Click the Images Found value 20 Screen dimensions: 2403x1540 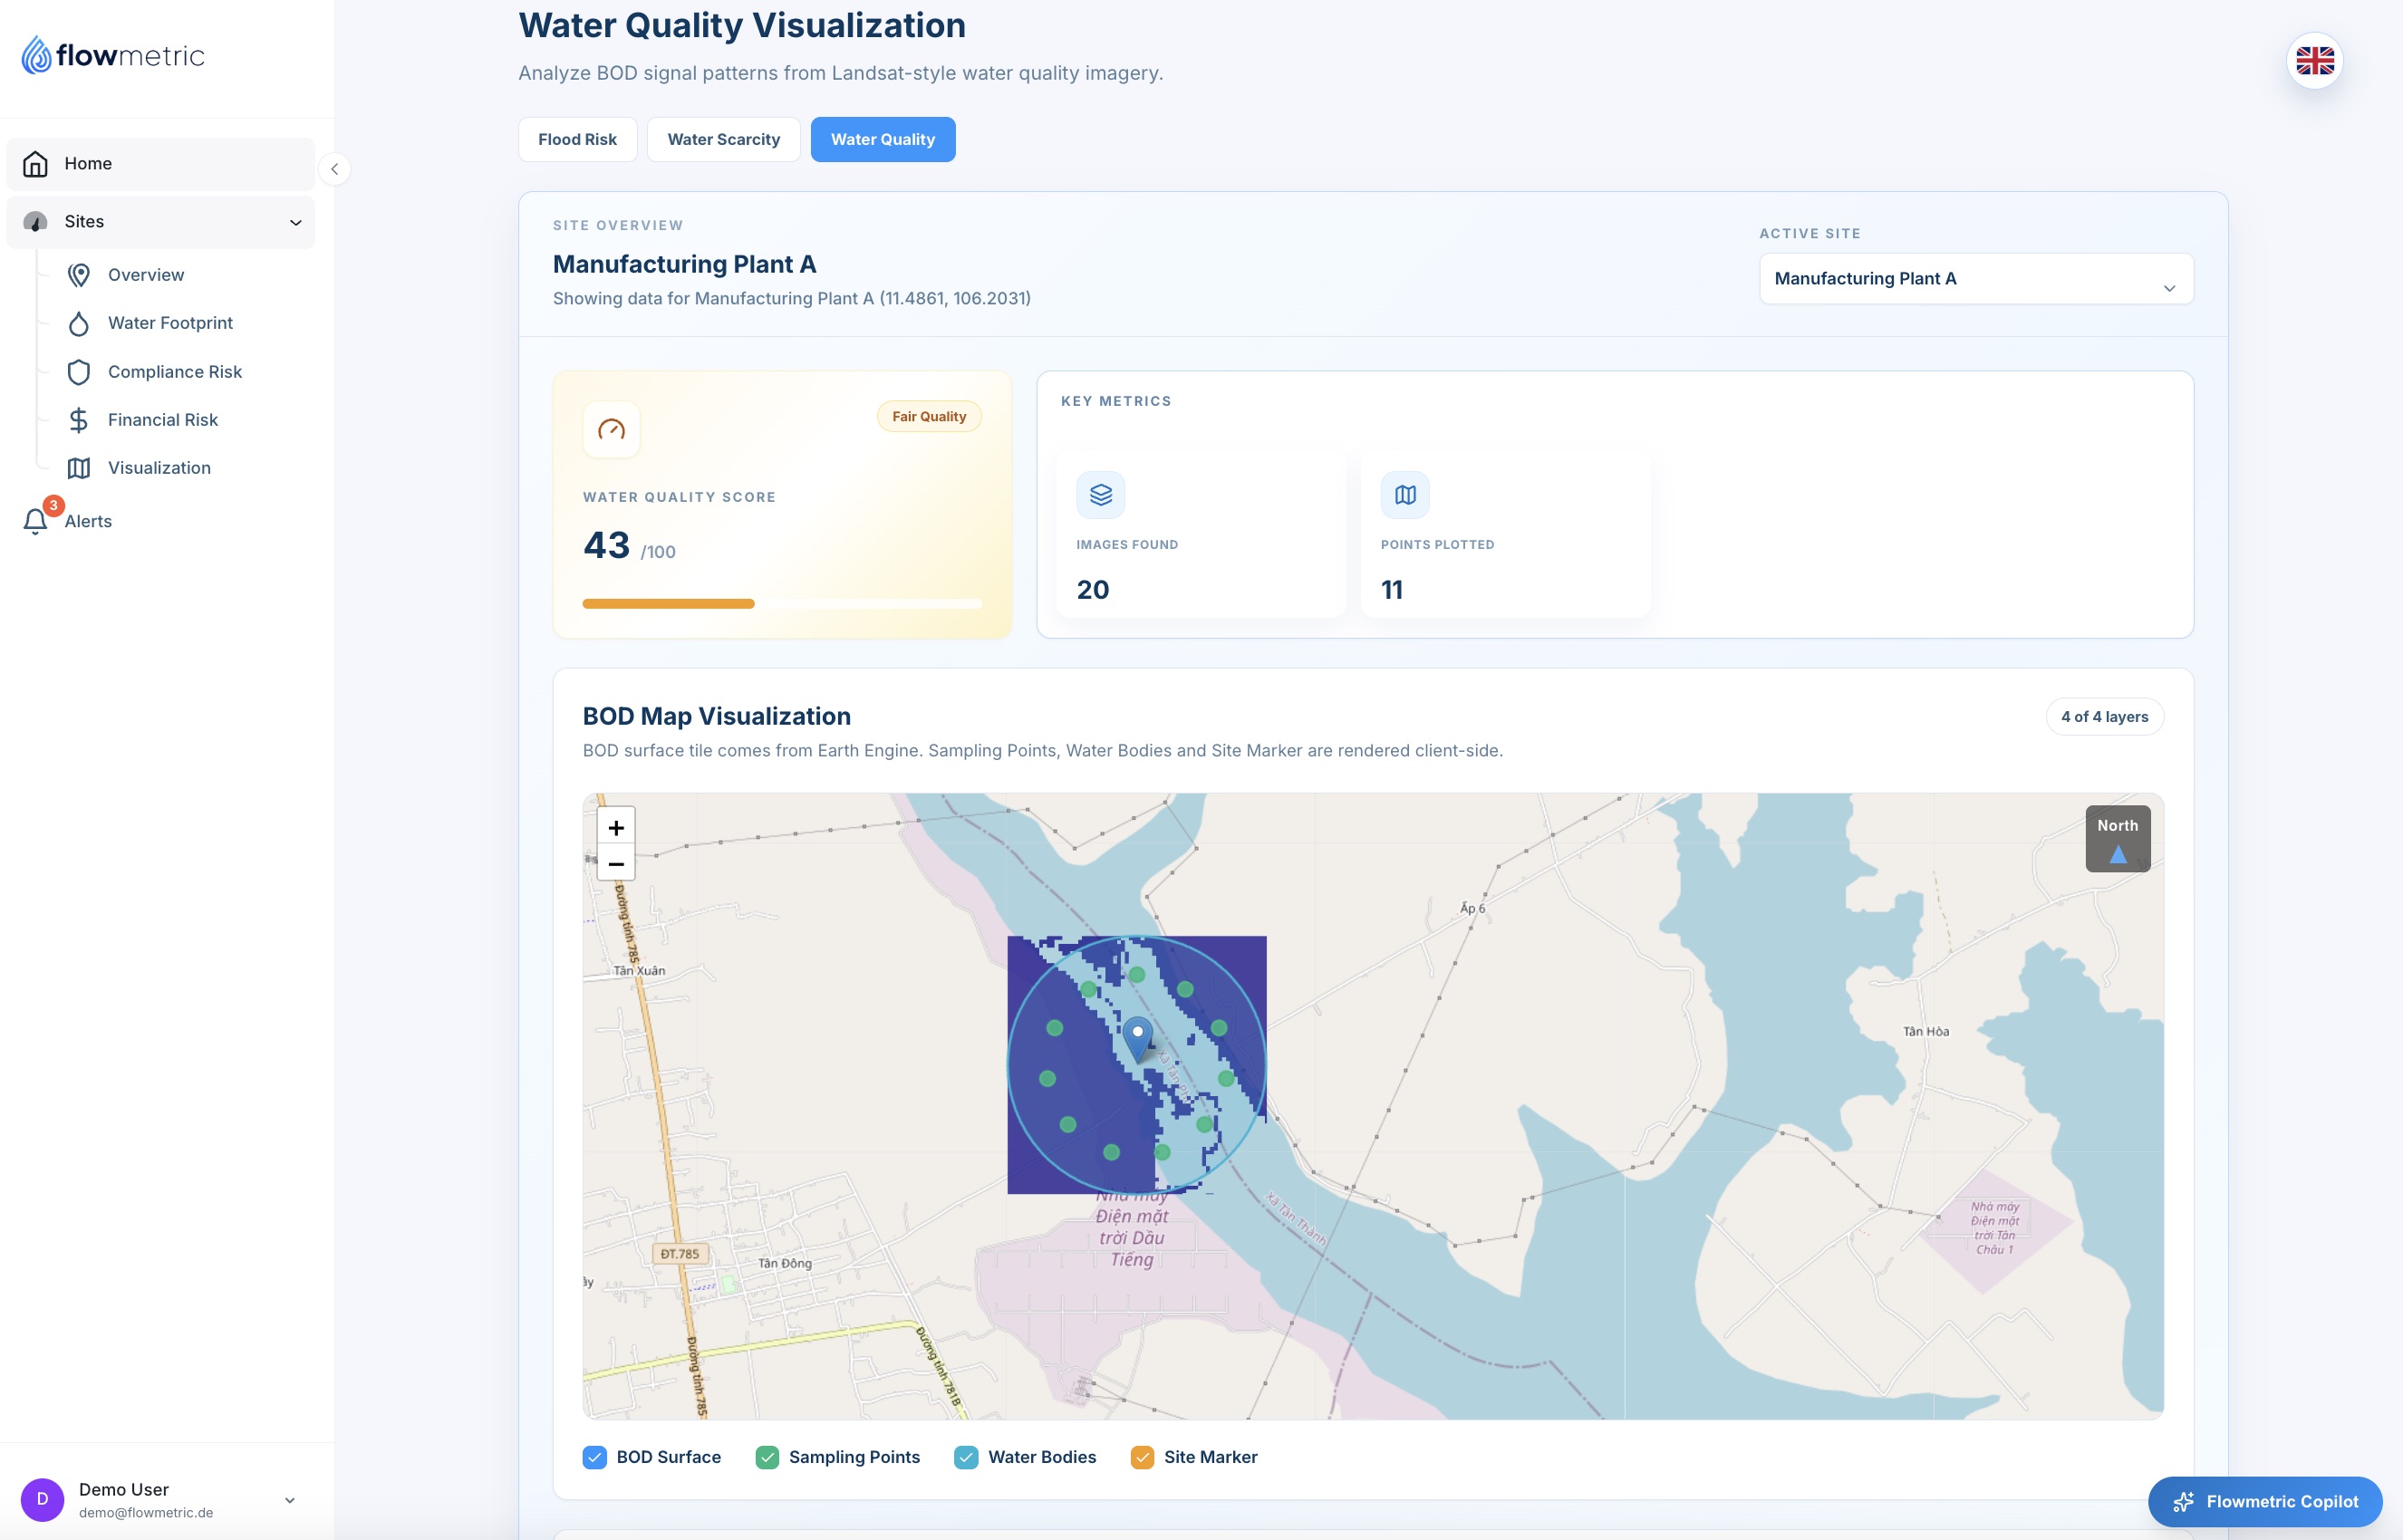point(1093,590)
